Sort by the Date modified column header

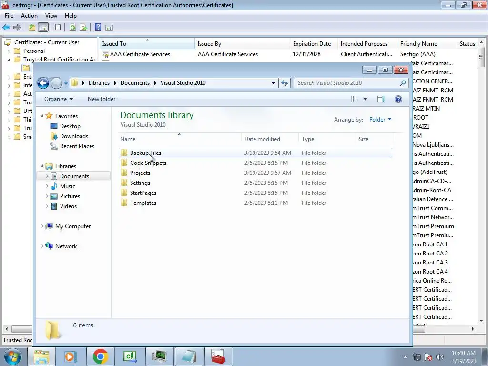click(x=270, y=139)
